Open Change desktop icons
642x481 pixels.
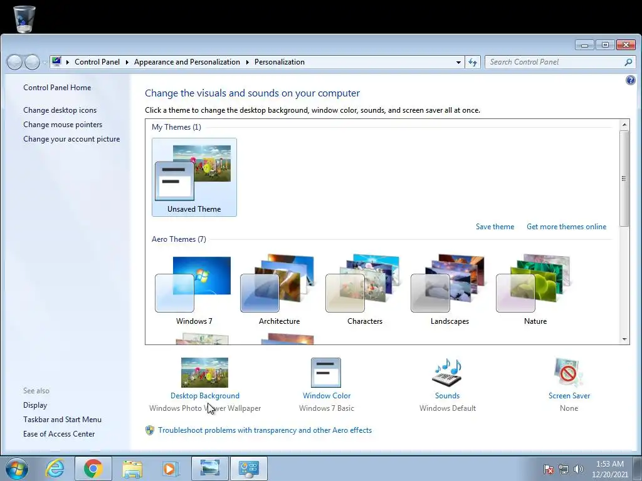[x=60, y=110]
